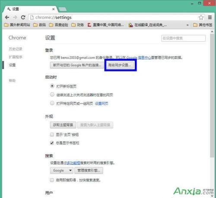The width and height of the screenshot is (216, 198).
Task: Click the vertical scrollbar thumb
Action: [x=212, y=95]
